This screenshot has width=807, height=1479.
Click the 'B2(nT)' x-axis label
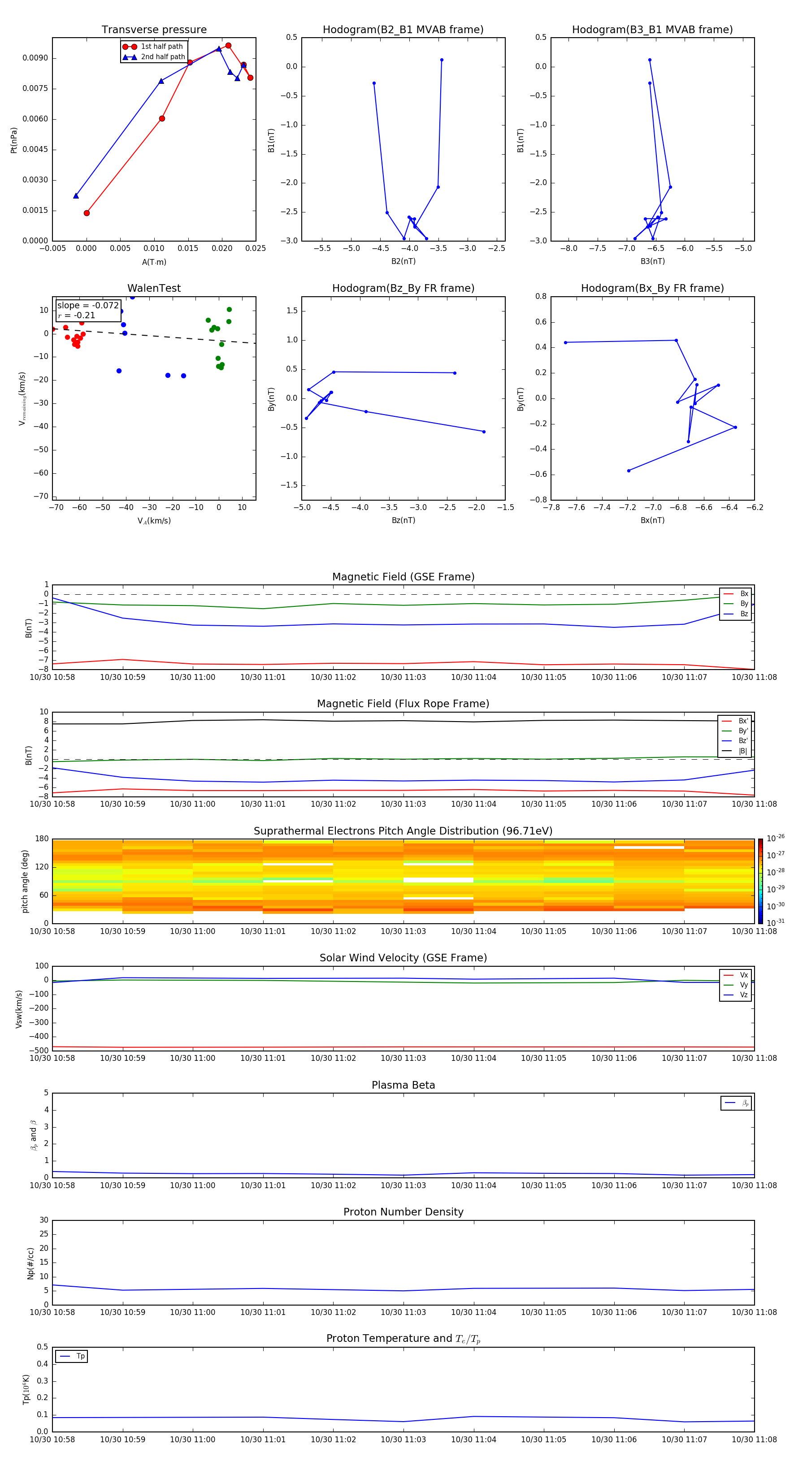(x=403, y=261)
